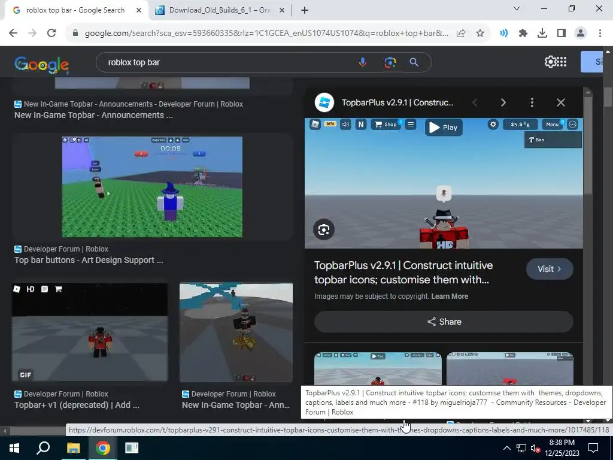Close the image preview panel
613x460 pixels.
[x=560, y=102]
